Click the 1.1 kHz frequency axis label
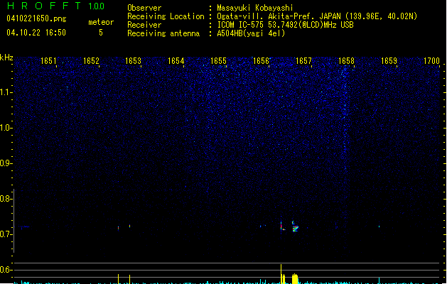Image resolution: width=447 pixels, height=284 pixels. pyautogui.click(x=6, y=92)
